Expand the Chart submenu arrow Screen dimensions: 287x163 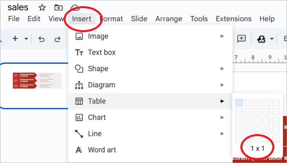222,117
